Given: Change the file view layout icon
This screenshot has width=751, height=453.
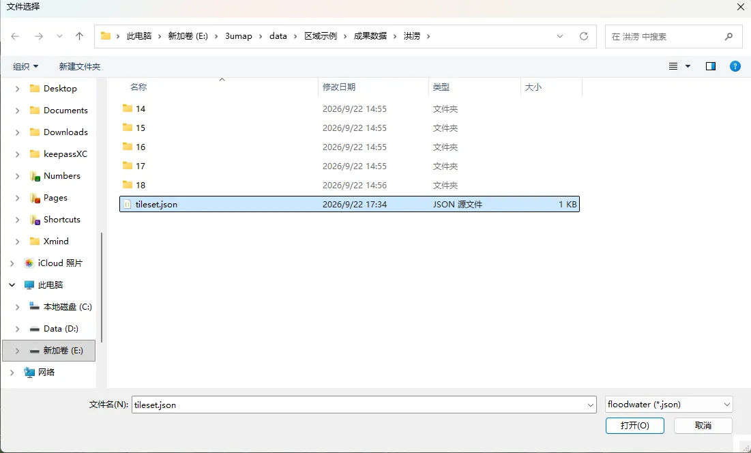Looking at the screenshot, I should tap(673, 66).
